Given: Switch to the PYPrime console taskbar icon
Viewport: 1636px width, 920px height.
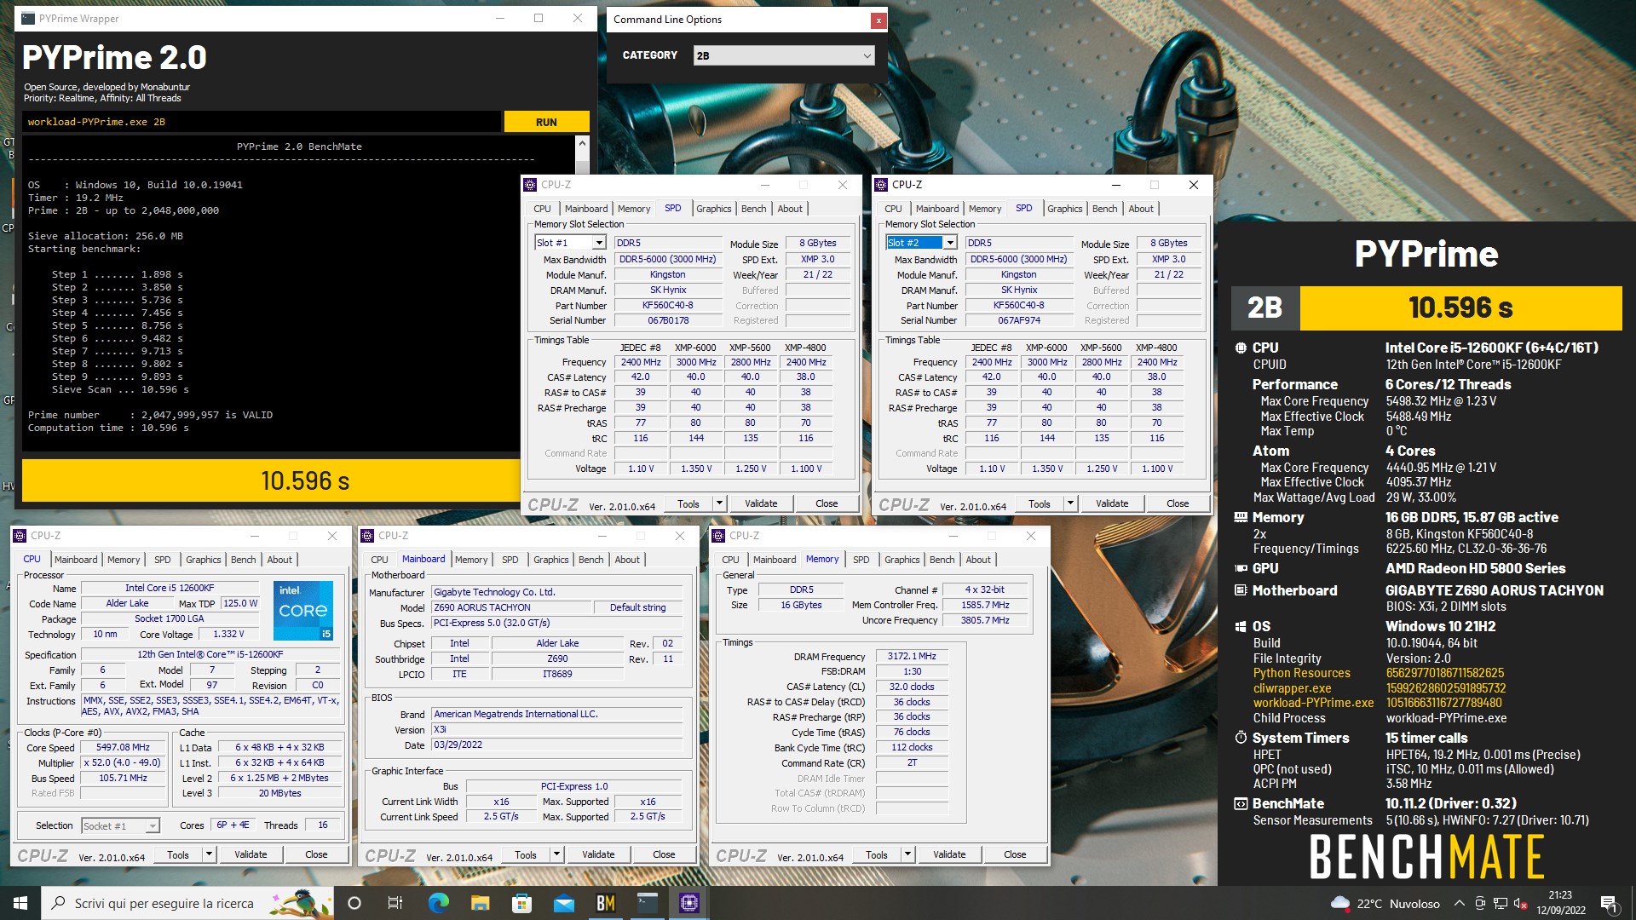Looking at the screenshot, I should (x=647, y=903).
